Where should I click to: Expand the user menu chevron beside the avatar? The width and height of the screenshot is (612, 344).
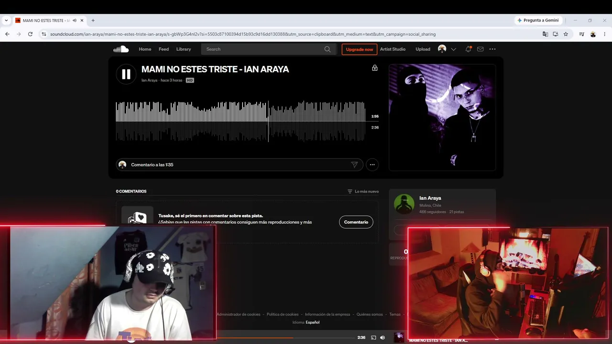point(454,49)
